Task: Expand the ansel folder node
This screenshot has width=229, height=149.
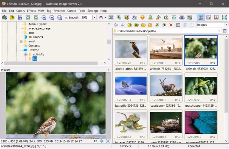Action: (21, 42)
